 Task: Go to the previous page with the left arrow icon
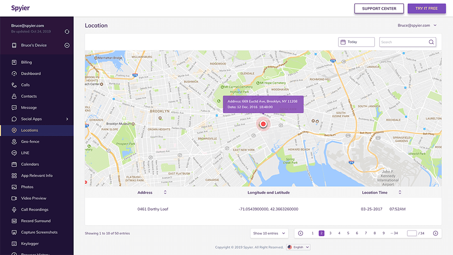[300, 233]
